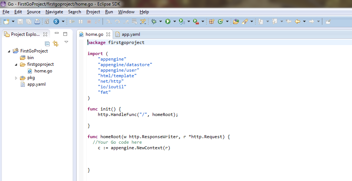Click the New wizard toolbar icon

point(6,21)
